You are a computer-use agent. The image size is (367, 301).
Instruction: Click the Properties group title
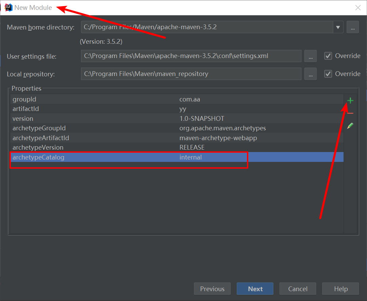26,88
